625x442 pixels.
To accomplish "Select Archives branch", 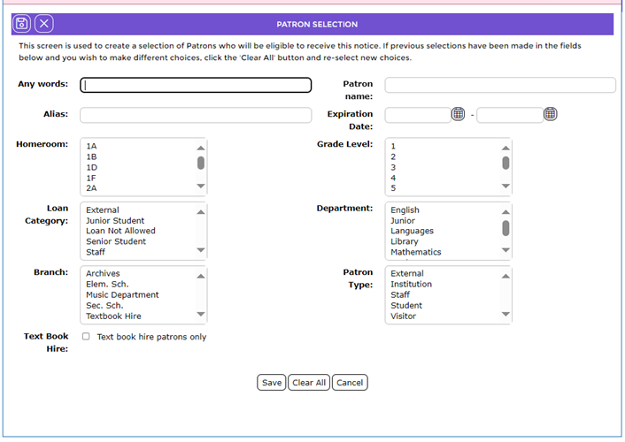I will pyautogui.click(x=103, y=273).
